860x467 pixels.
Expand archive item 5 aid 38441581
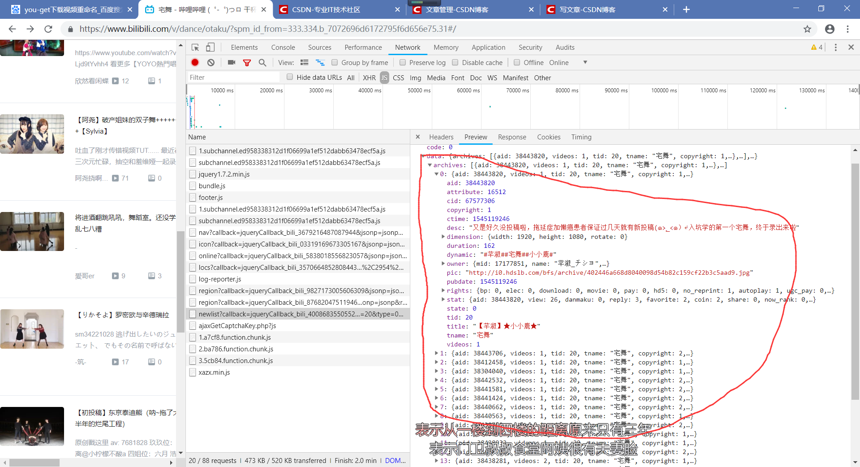pyautogui.click(x=436, y=389)
